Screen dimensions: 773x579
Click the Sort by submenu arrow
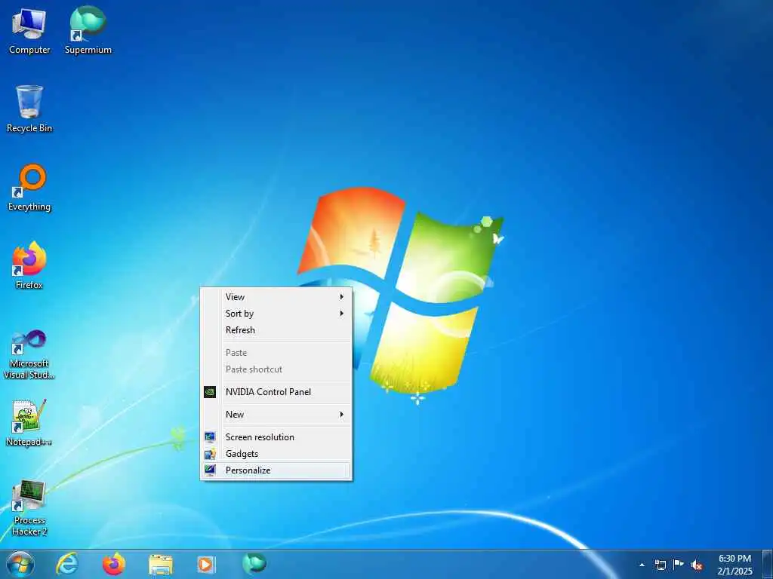342,314
